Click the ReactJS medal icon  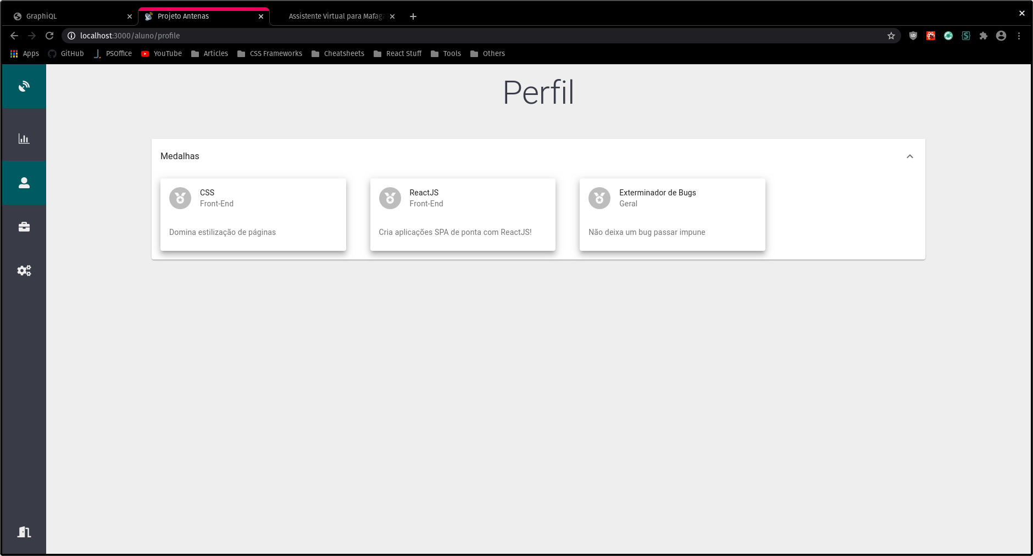[x=390, y=198]
